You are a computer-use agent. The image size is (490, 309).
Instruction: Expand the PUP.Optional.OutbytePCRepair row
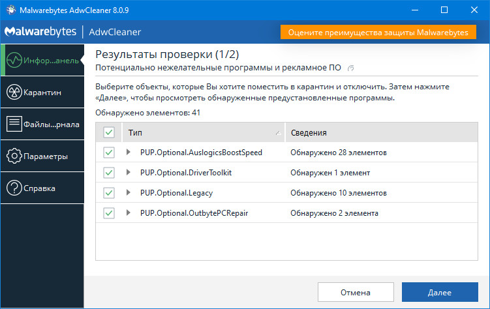point(128,213)
